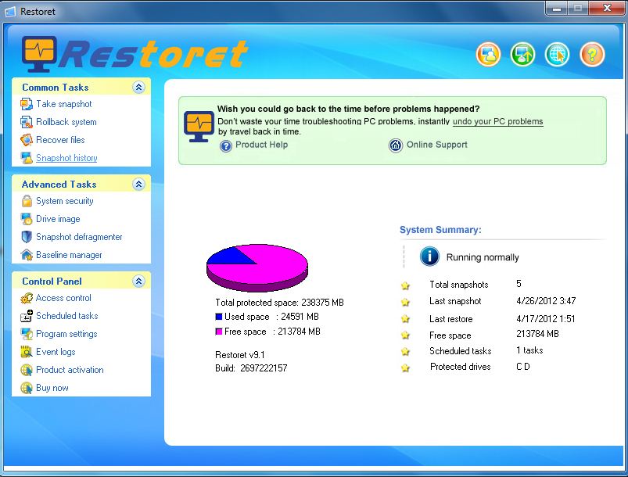Click the Event logs icon
This screenshot has height=477, width=628.
(27, 352)
